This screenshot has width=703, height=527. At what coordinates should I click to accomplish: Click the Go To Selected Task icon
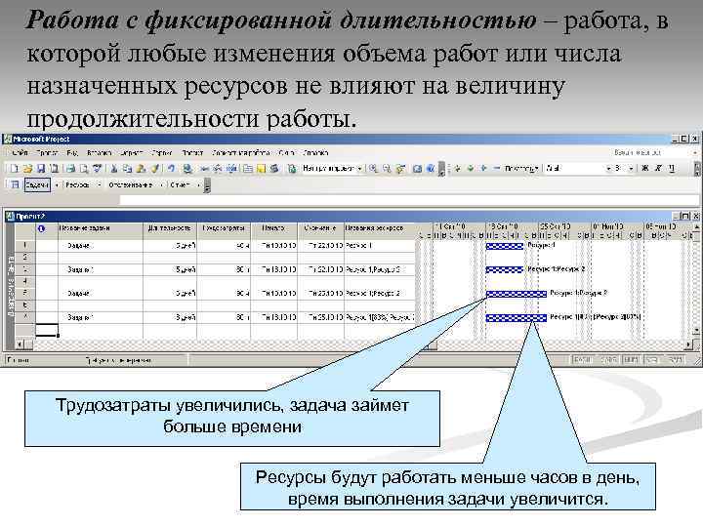tap(401, 169)
